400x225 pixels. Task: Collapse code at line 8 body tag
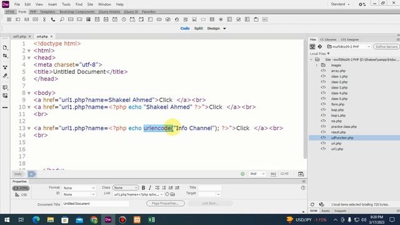(x=29, y=93)
